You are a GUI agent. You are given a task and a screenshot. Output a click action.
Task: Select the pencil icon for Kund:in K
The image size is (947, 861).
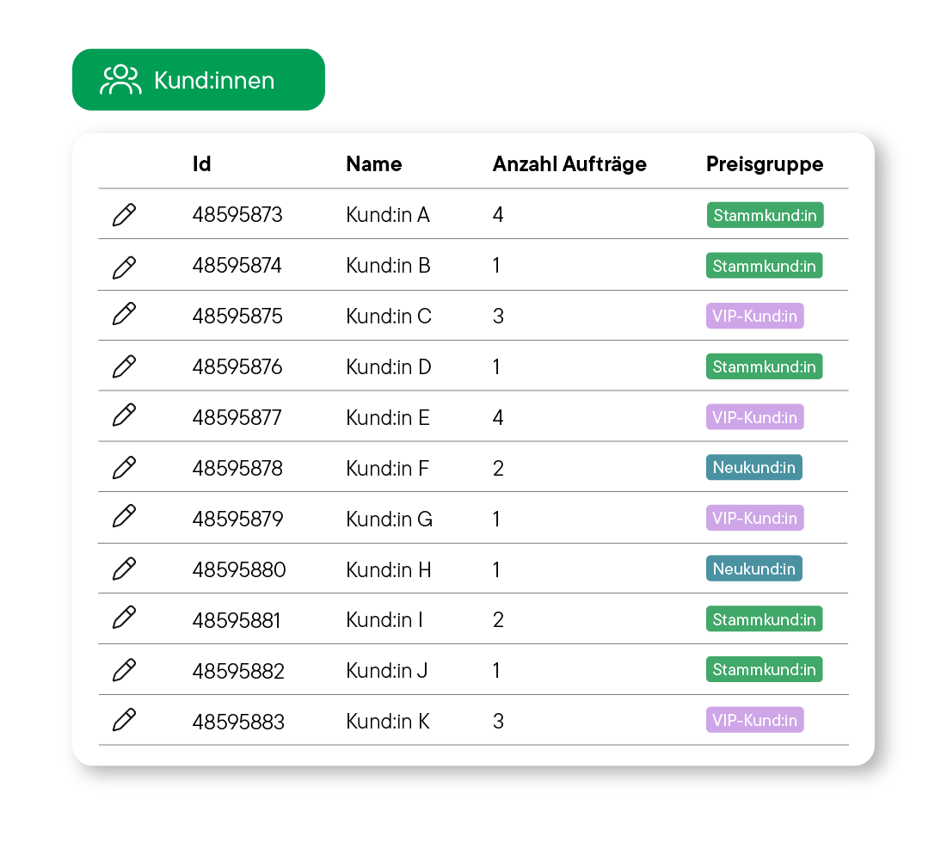[x=124, y=720]
